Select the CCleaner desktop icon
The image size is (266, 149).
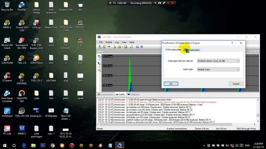(7, 77)
